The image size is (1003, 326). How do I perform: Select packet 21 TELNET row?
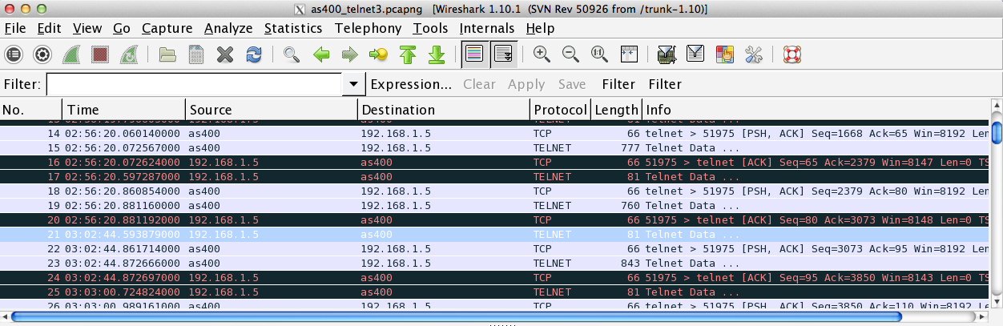pyautogui.click(x=494, y=234)
